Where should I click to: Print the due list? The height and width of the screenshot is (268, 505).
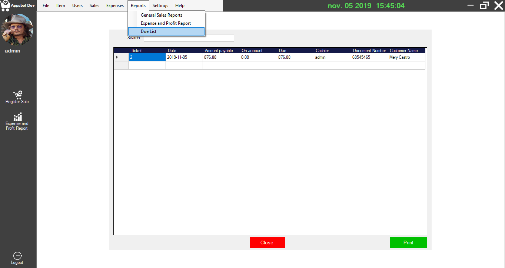[408, 242]
